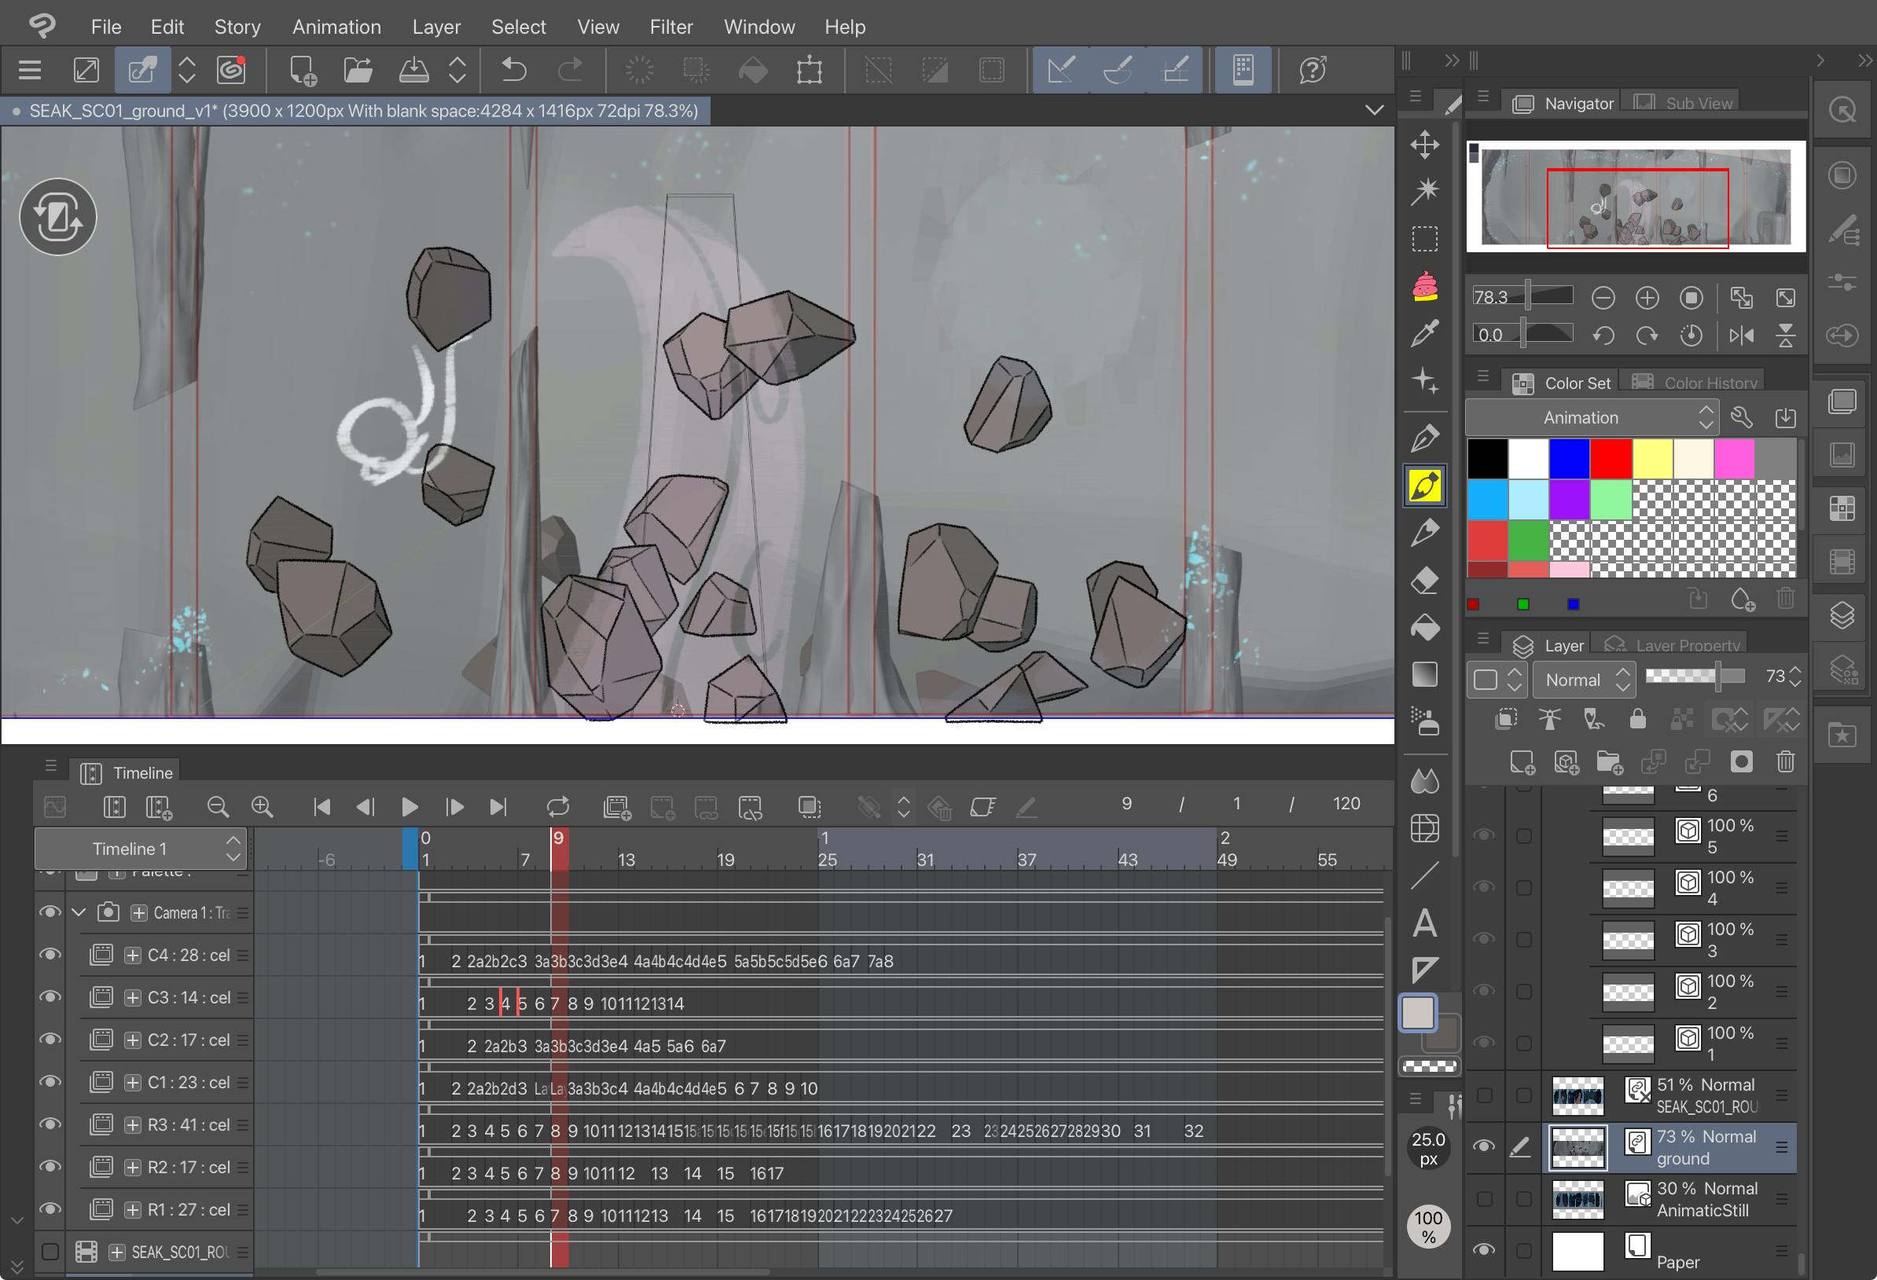
Task: Open the Animation color set dropdown
Action: pos(1591,417)
